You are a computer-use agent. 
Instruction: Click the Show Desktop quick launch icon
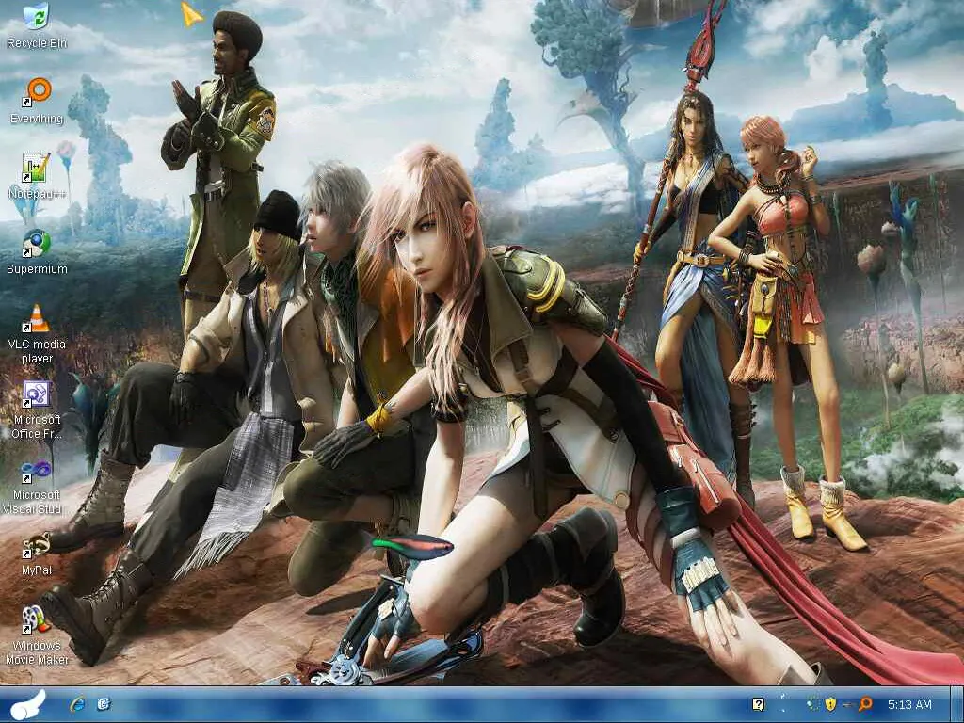click(x=104, y=704)
